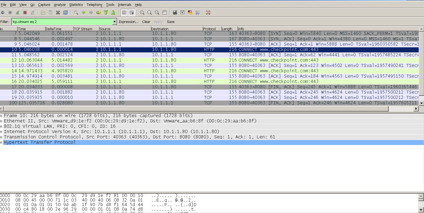
Task: Stop the running capture
Action: point(25,13)
